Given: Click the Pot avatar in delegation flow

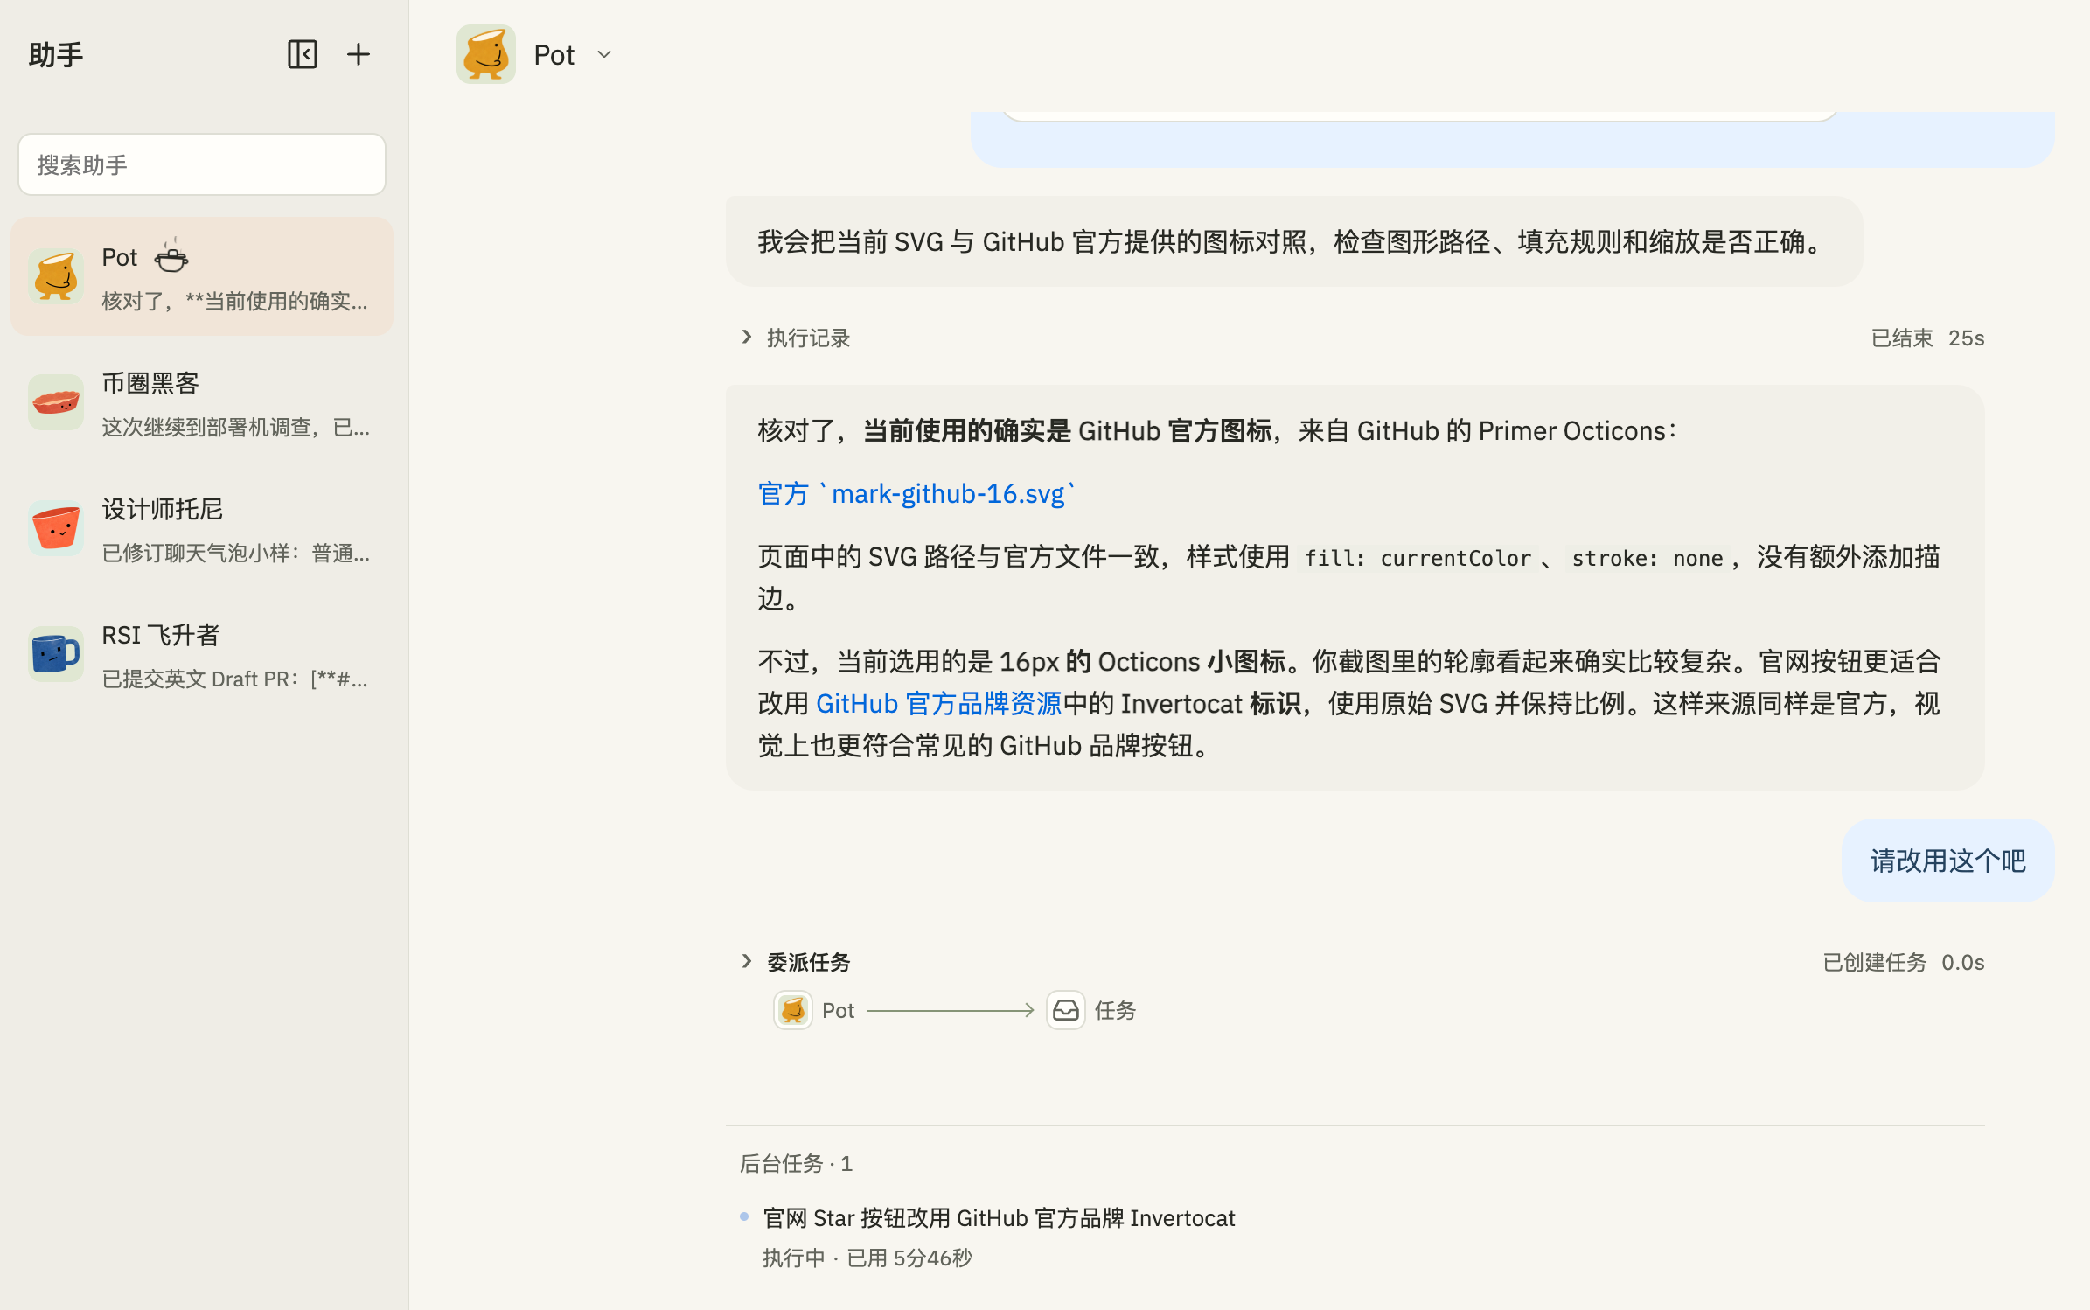Looking at the screenshot, I should click(793, 1010).
